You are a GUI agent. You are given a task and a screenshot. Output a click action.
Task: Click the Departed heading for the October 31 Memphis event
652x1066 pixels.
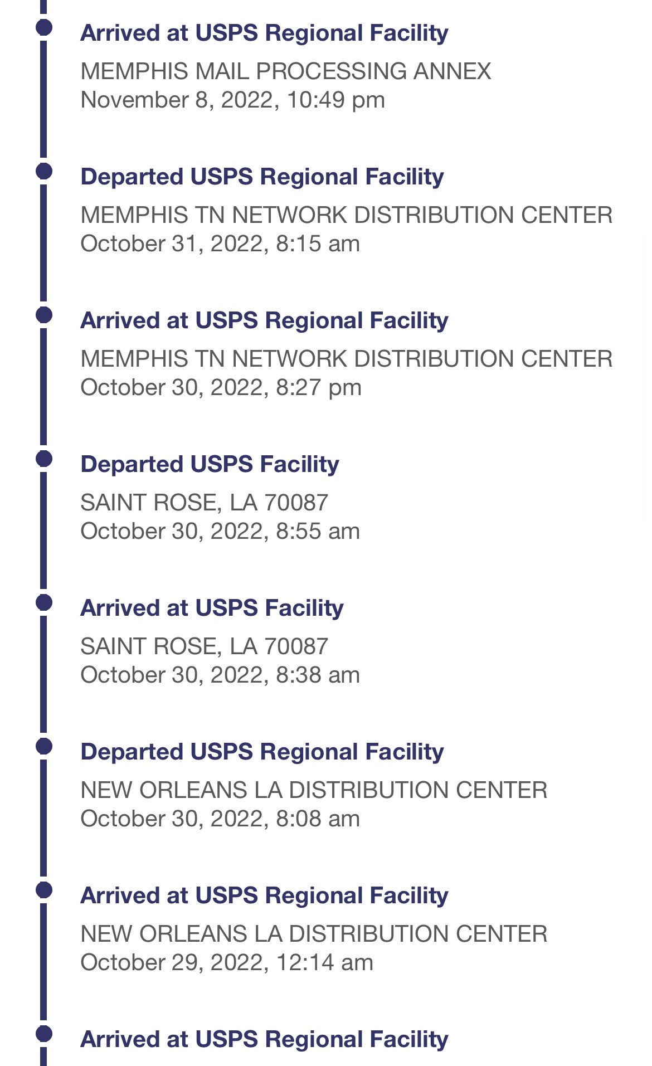coord(262,177)
